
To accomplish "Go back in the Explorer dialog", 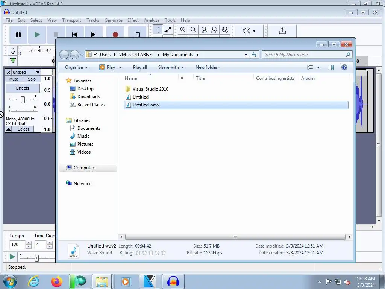I will (x=64, y=55).
